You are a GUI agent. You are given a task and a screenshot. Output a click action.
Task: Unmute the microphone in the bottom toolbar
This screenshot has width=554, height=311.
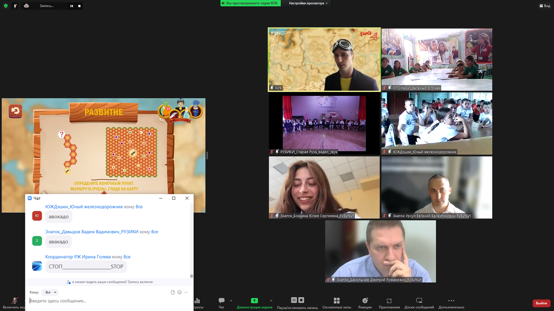tap(14, 301)
